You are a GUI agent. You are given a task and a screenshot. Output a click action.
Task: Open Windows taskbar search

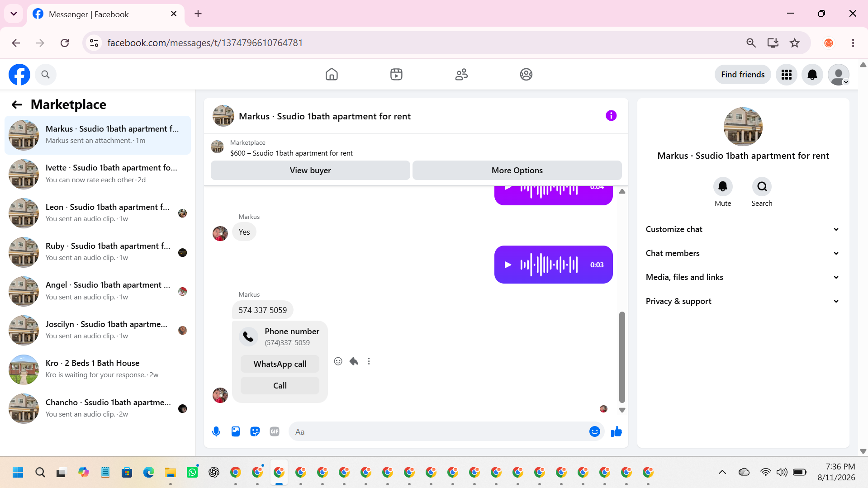pos(40,473)
